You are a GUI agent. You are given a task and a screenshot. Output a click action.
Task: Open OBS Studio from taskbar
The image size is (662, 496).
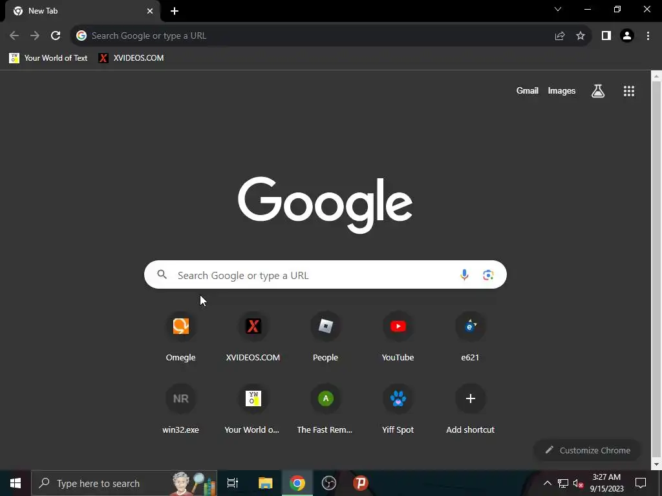point(329,483)
